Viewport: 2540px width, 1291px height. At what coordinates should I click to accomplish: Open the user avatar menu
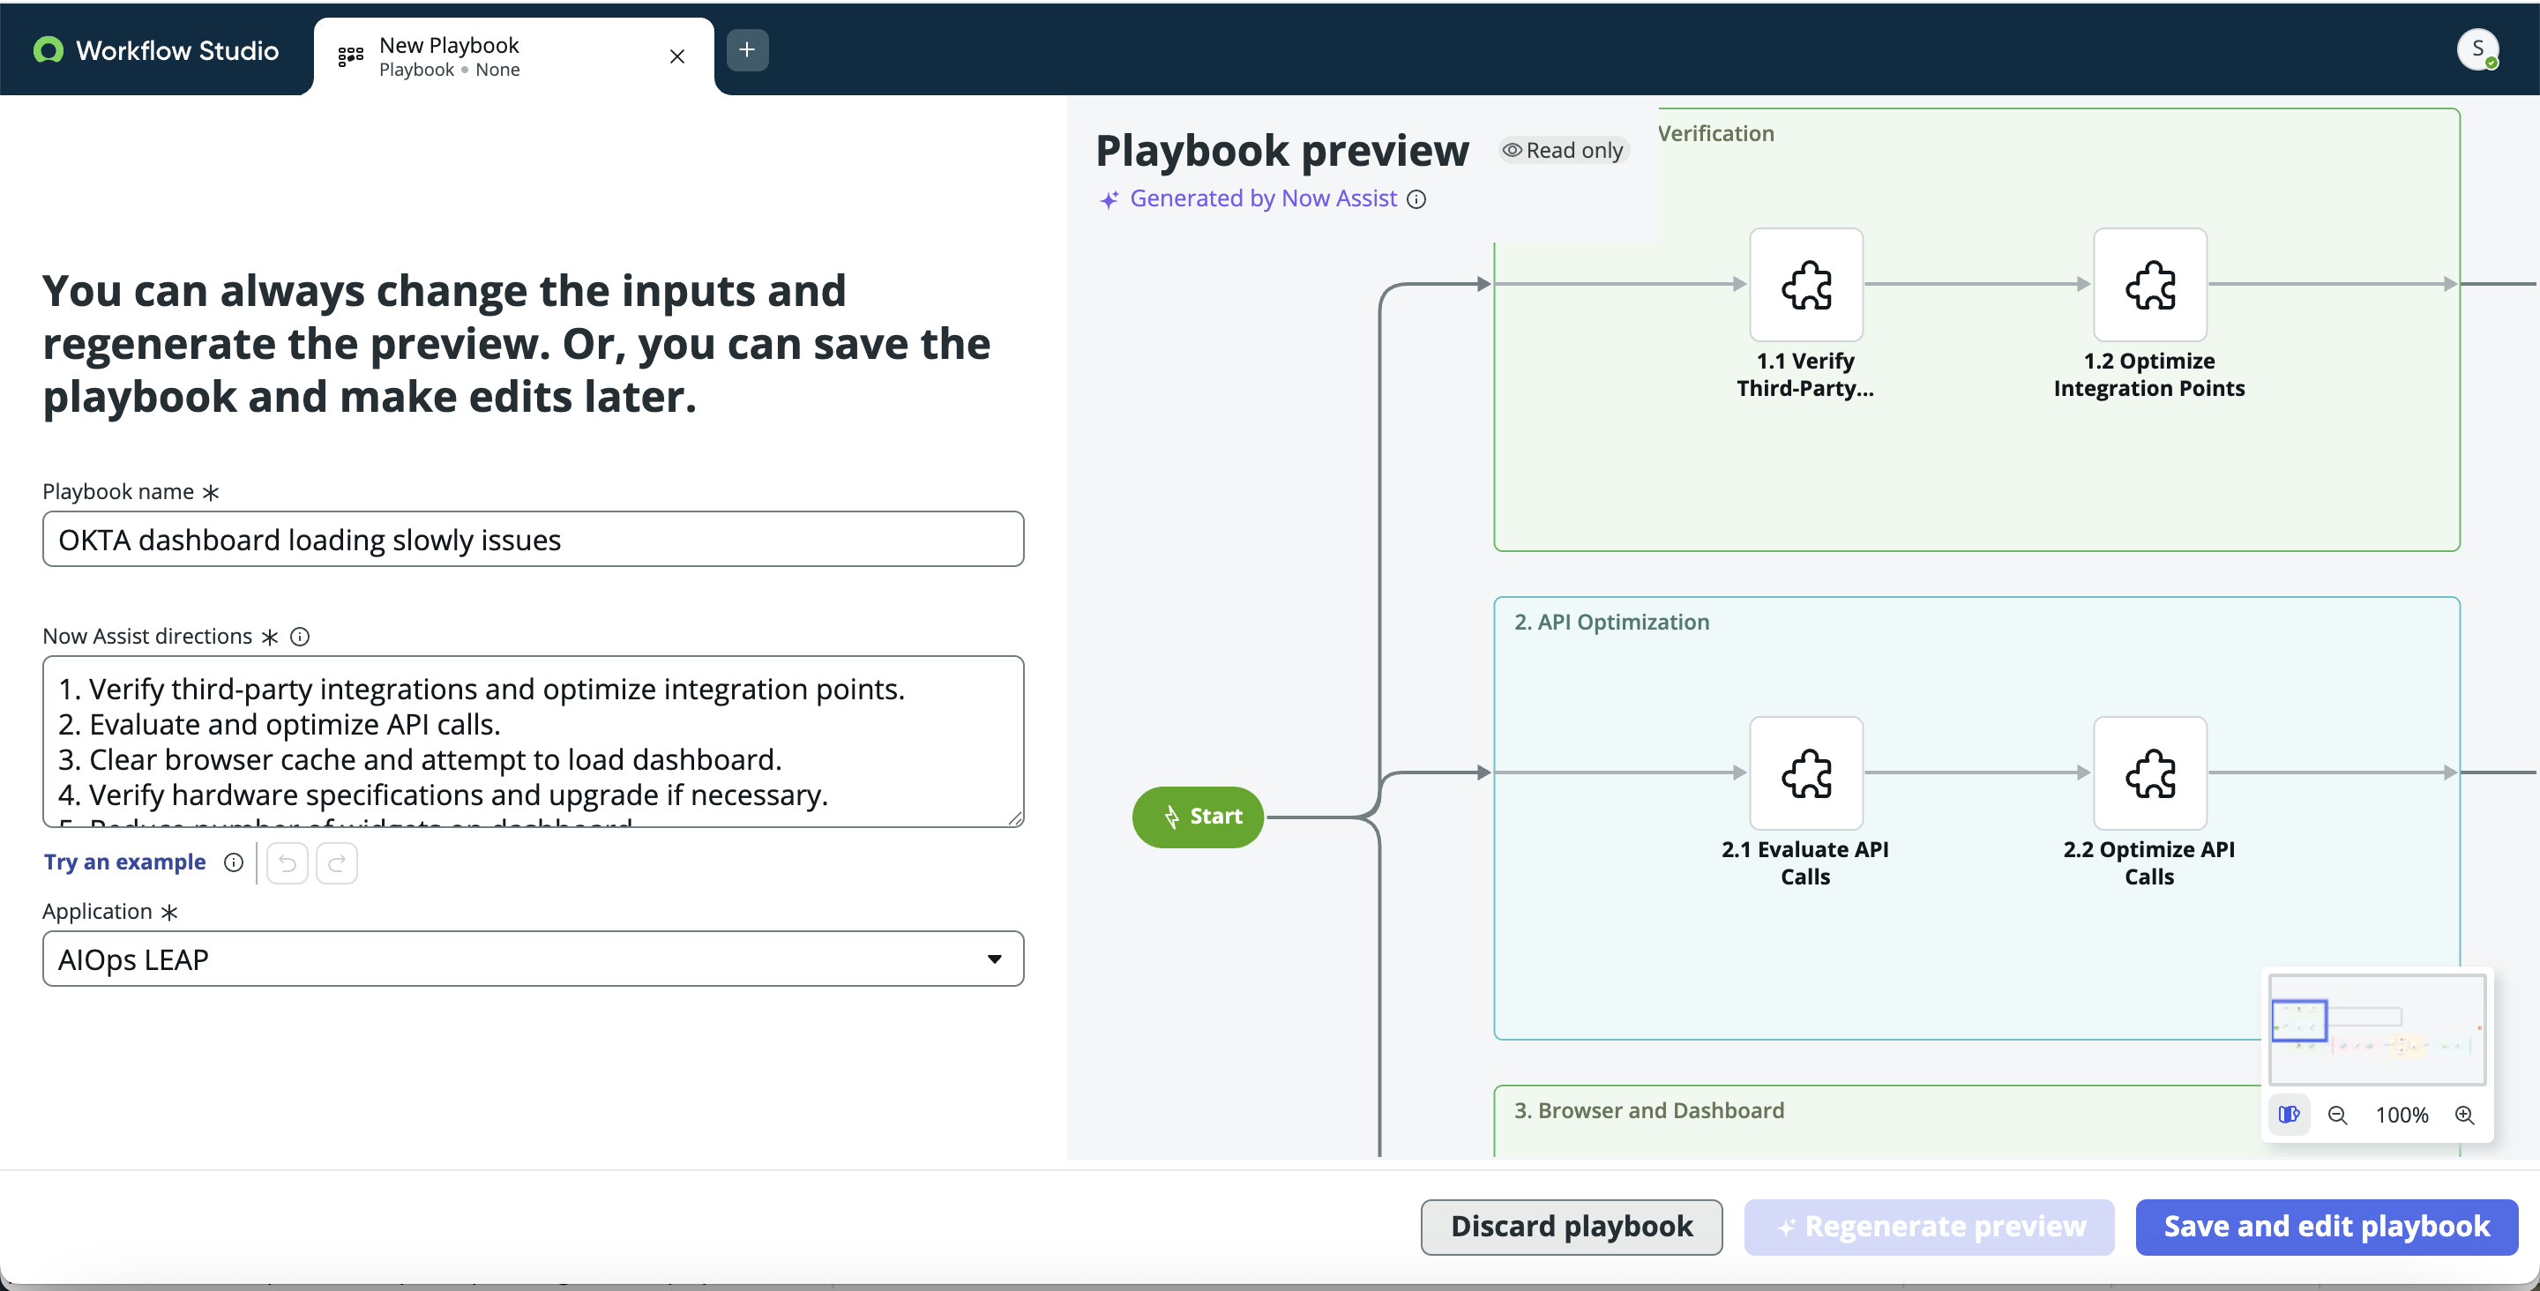(x=2476, y=49)
